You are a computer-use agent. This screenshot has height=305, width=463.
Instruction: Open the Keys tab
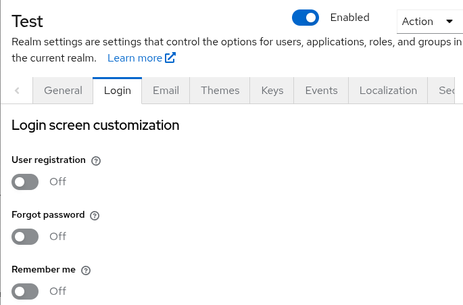tap(272, 91)
